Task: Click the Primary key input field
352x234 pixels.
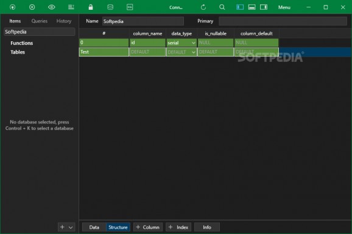Action: tap(283, 21)
